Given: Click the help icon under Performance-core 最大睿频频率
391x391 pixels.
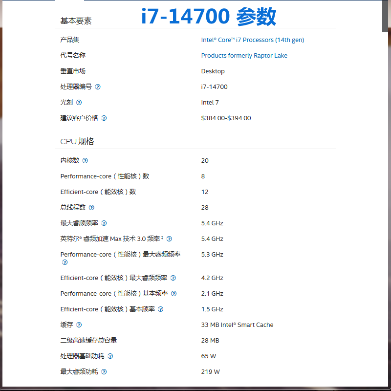Looking at the screenshot, I should pos(65,262).
